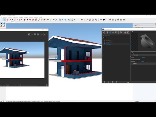
Task: Pick the Eraser tool beside the Select tool
Action: tap(7, 19)
